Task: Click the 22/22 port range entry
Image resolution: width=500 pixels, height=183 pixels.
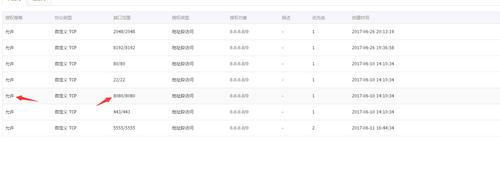Action: (x=119, y=80)
